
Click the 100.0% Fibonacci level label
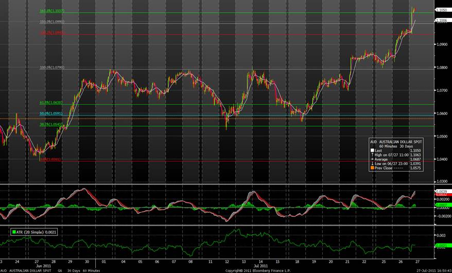tap(52, 67)
